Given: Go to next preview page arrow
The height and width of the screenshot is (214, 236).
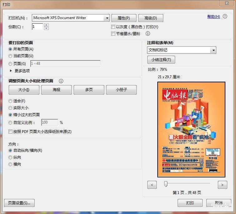Looking at the screenshot, I should pos(222,185).
